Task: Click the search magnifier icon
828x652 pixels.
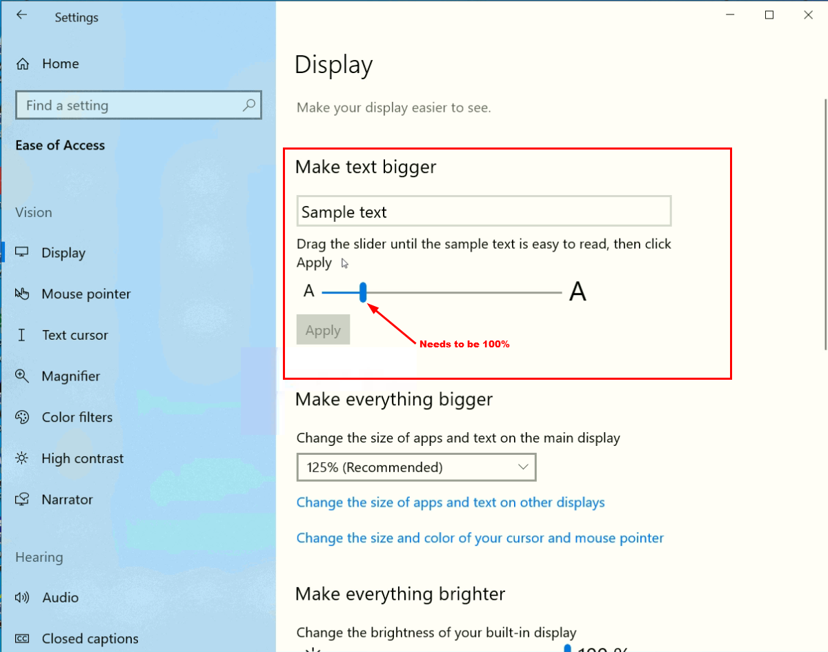Action: point(249,105)
